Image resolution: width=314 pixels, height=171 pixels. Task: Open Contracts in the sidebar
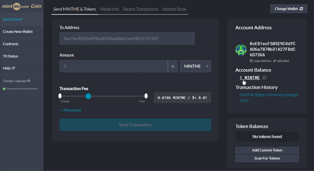coord(11,44)
